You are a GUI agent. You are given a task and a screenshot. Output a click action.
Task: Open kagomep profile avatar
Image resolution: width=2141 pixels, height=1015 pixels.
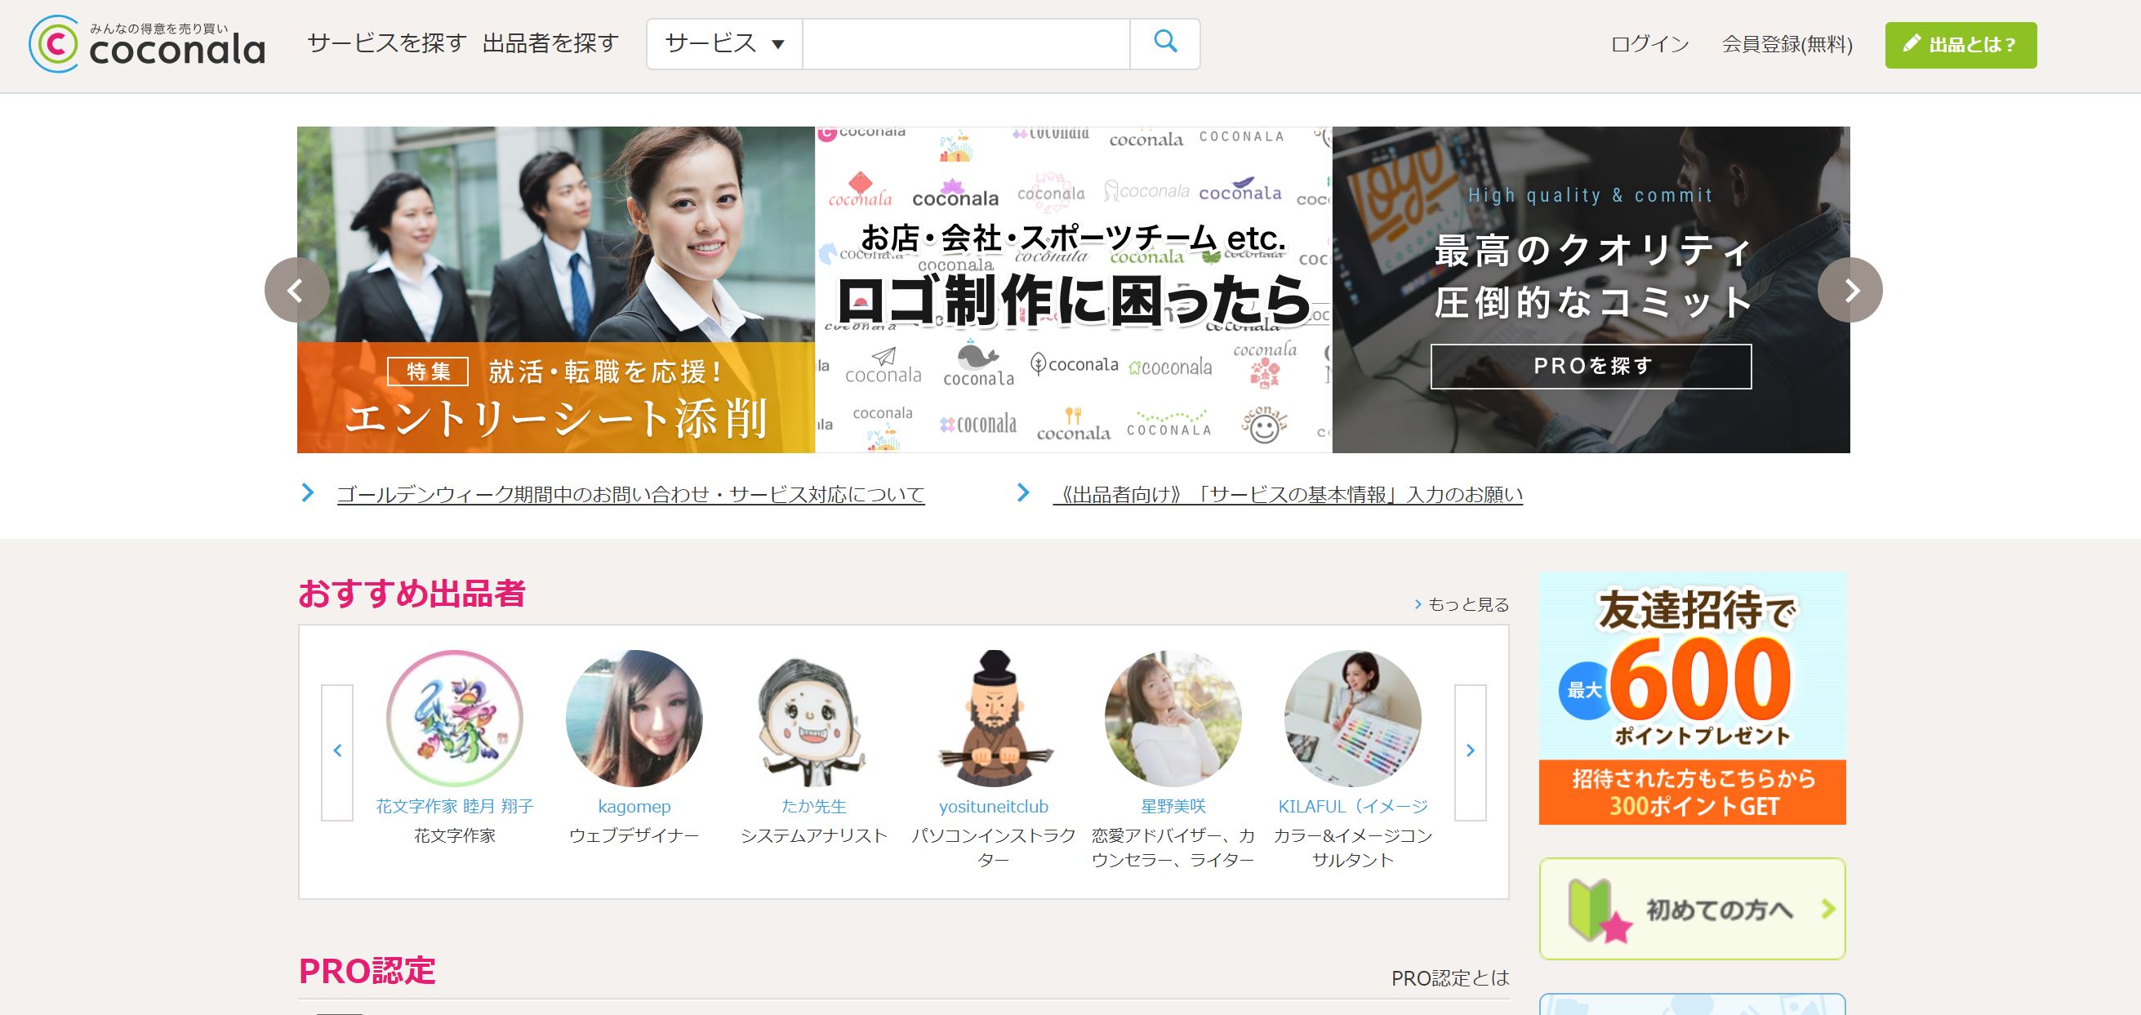pos(634,719)
